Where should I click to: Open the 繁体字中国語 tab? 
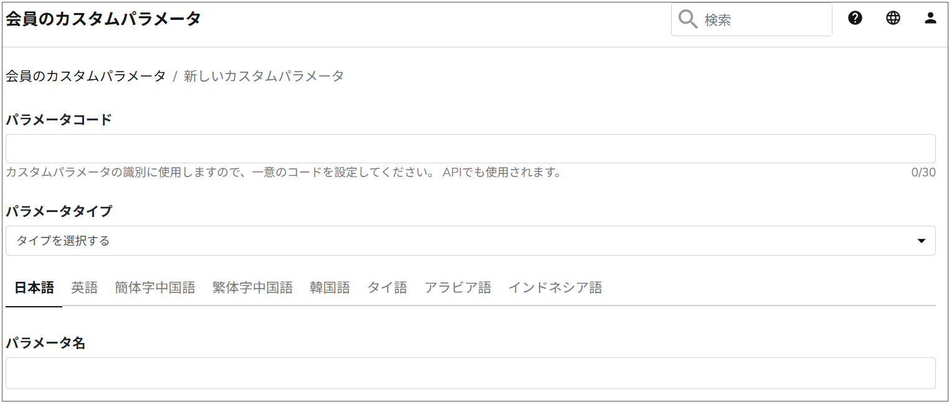pos(252,287)
